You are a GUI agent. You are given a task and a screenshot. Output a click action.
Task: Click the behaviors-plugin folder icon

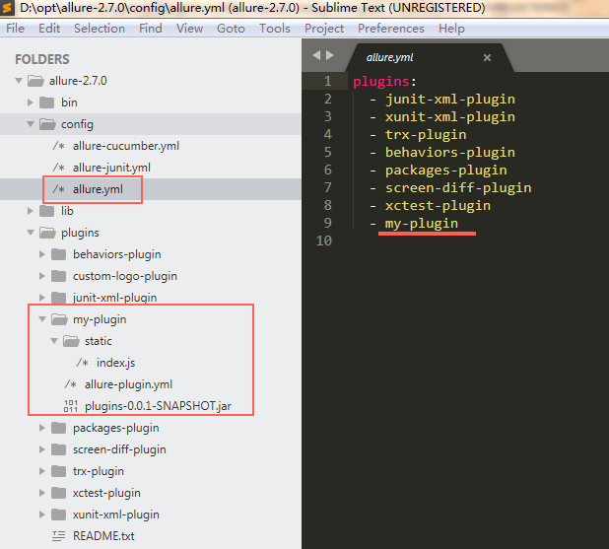[x=59, y=254]
